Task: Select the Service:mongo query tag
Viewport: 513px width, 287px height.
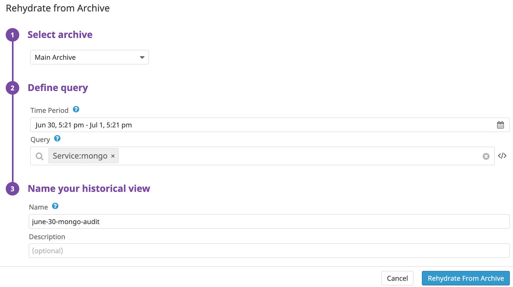Action: click(x=79, y=156)
